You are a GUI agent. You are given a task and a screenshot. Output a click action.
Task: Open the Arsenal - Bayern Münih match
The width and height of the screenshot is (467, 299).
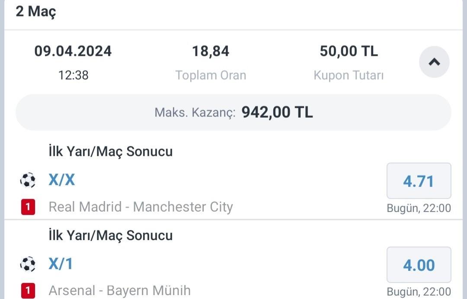(119, 290)
